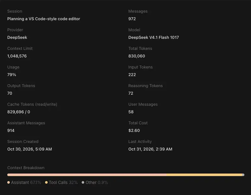Click the 'Output Tokens' label
The width and height of the screenshot is (251, 195).
pos(21,86)
